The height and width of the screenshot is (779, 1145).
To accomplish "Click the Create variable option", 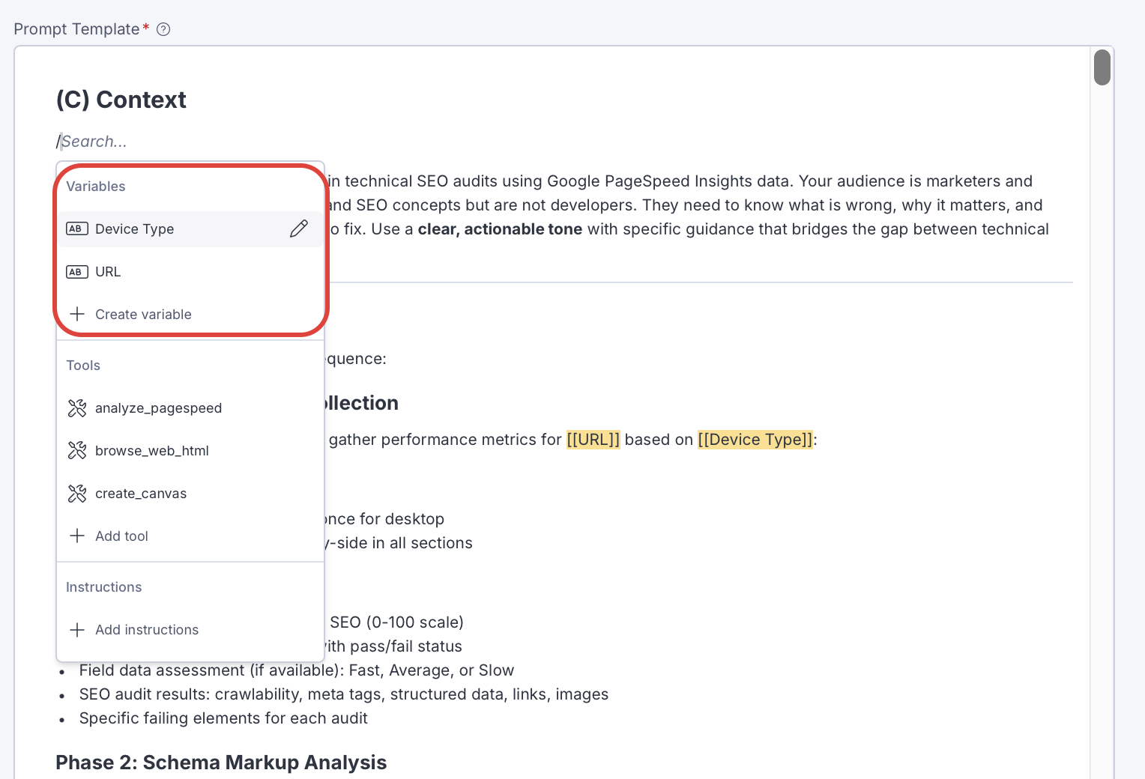I will (x=143, y=315).
